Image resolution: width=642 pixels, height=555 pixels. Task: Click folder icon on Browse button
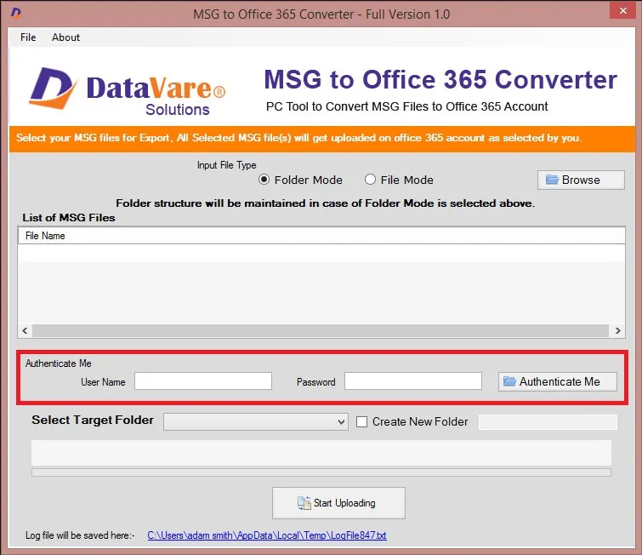coord(552,180)
